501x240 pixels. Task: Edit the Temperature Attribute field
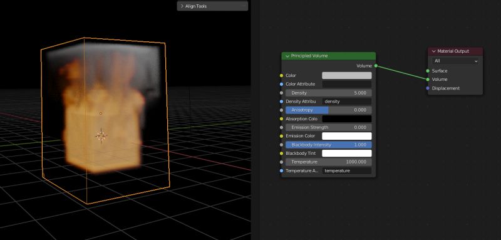347,170
